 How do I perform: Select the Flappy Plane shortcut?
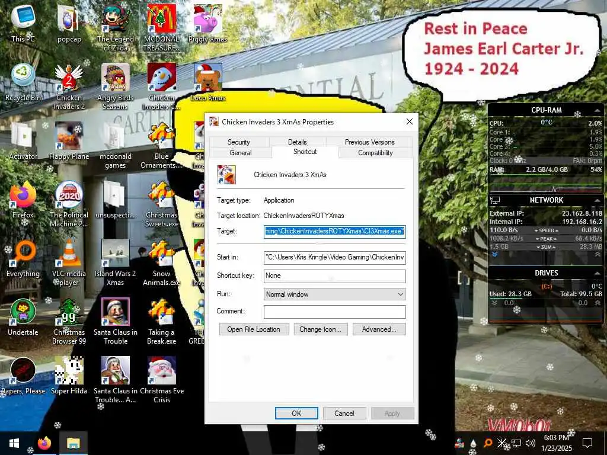[x=69, y=141]
